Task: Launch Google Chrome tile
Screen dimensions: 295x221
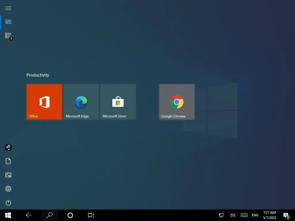Action: pos(177,102)
